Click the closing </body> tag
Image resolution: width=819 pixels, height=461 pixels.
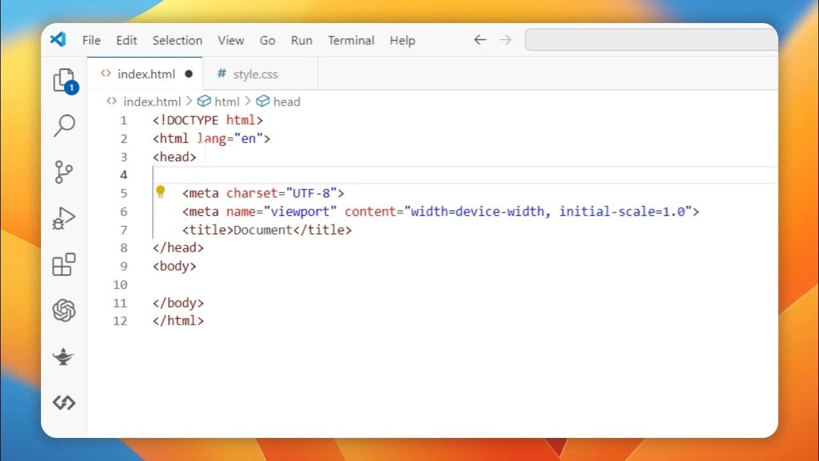pos(179,302)
